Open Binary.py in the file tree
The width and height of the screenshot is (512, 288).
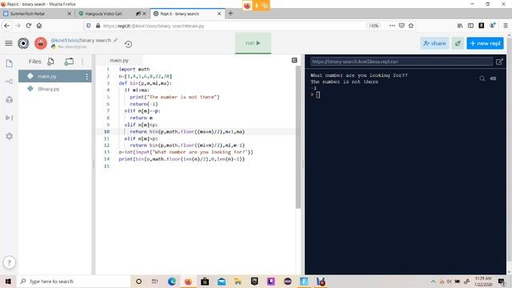pos(55,89)
